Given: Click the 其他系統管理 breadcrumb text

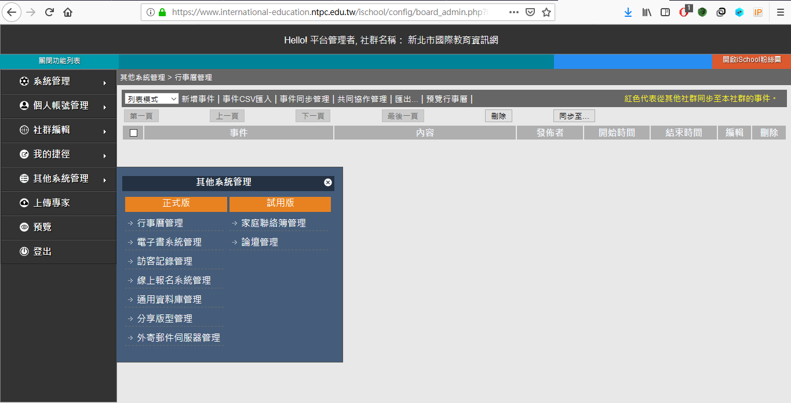Looking at the screenshot, I should 143,77.
